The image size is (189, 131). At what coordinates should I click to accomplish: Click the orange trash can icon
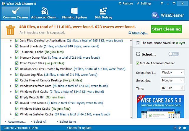click(10, 30)
